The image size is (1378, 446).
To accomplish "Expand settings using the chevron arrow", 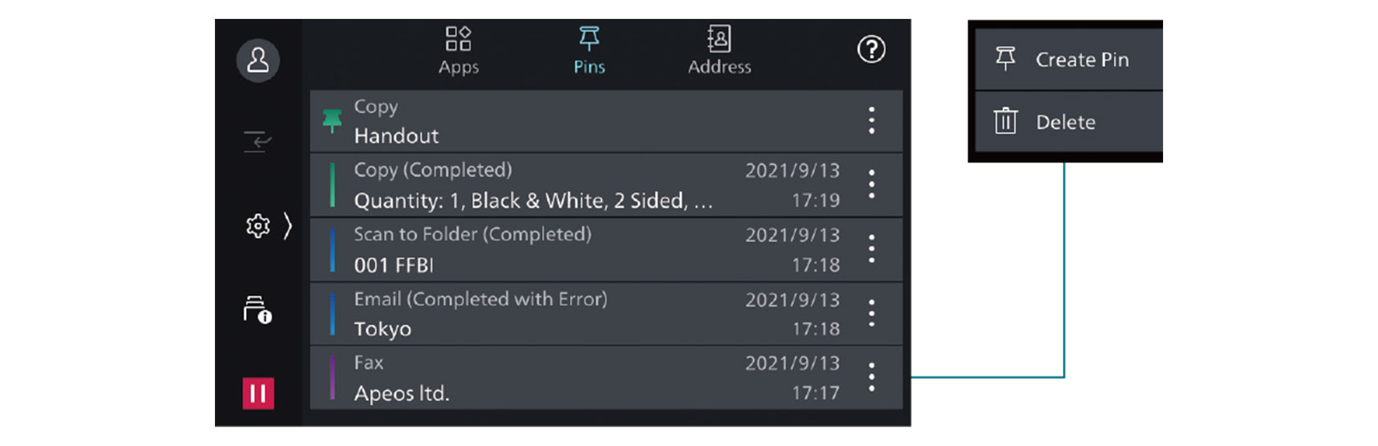I will click(x=288, y=225).
